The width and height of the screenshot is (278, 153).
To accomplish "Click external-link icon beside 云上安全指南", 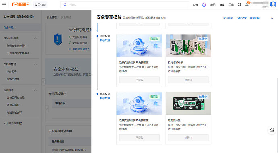I will 21,123.
